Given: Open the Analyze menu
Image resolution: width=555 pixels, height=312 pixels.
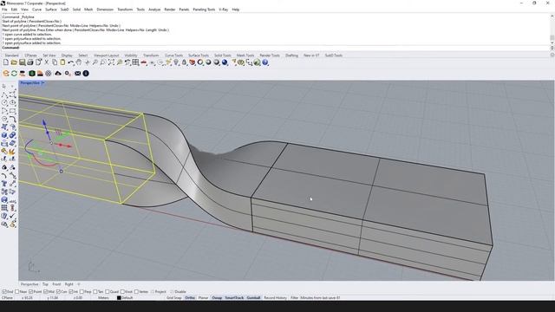Looking at the screenshot, I should [154, 10].
